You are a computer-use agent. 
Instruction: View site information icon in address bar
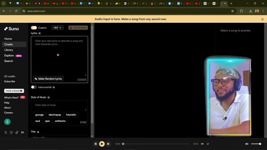click(x=24, y=11)
